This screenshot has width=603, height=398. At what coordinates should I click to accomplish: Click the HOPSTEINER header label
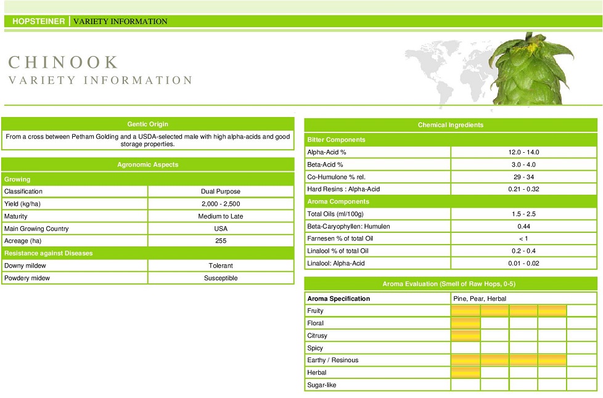(x=38, y=21)
